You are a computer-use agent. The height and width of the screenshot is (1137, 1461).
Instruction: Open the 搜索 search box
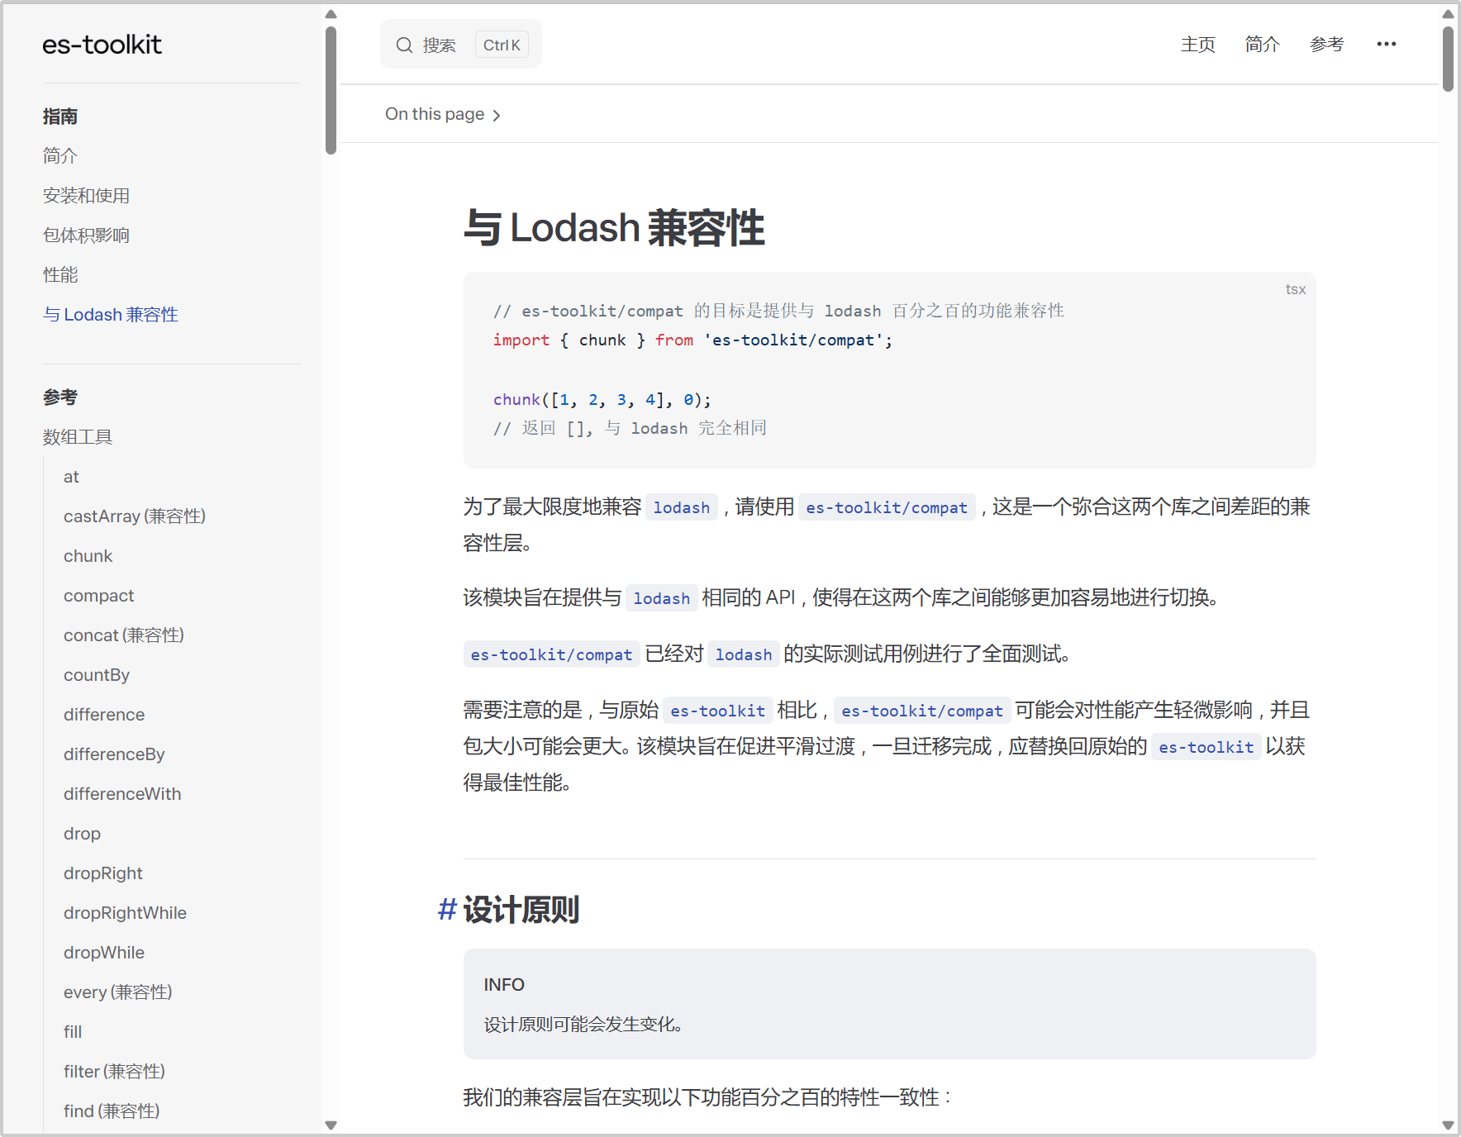pyautogui.click(x=461, y=45)
